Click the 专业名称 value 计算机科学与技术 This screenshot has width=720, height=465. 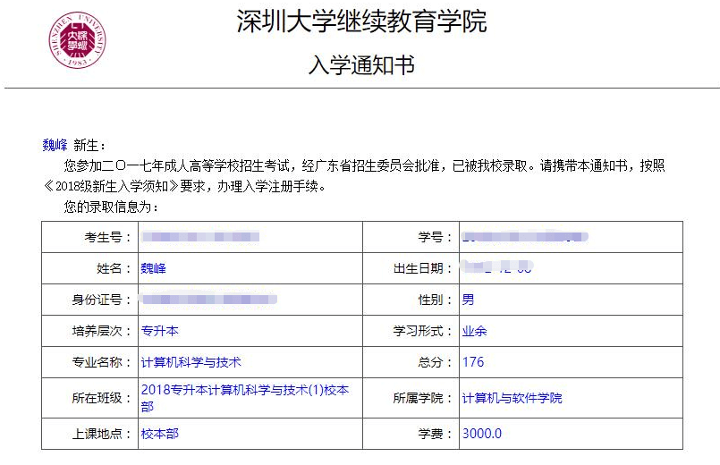[x=191, y=362]
